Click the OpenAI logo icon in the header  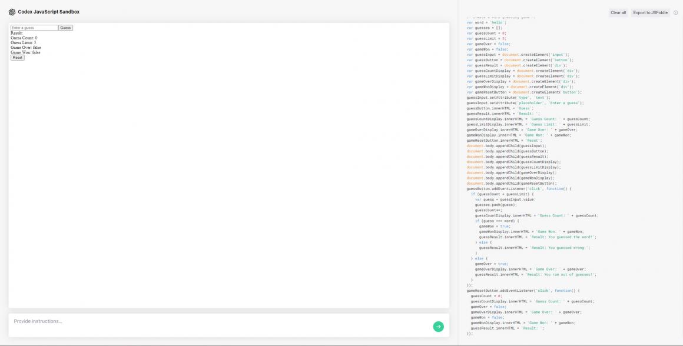[x=10, y=11]
